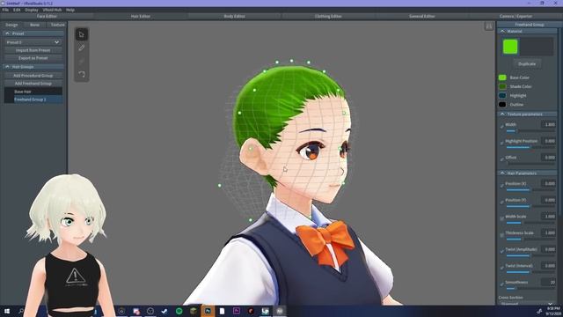Switch to the Camera / Exporter tab
The height and width of the screenshot is (317, 563).
[515, 16]
